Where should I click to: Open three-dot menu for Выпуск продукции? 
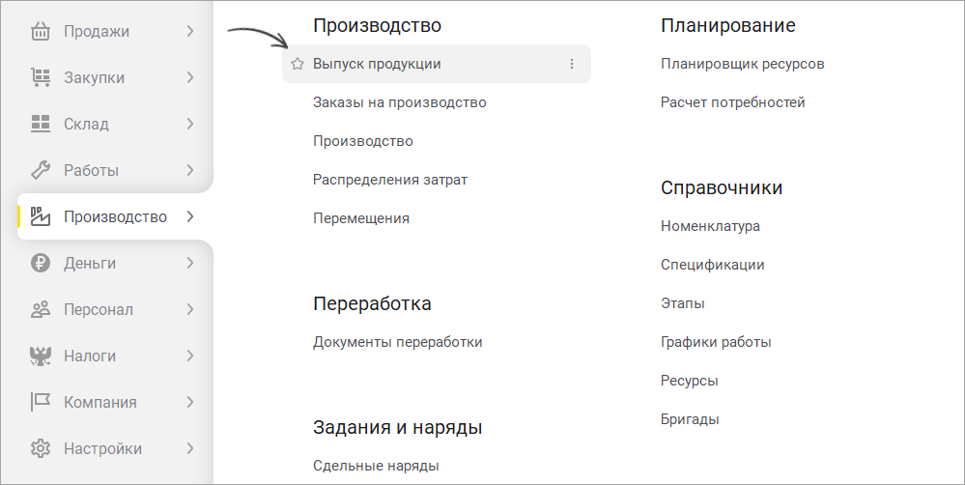pos(572,64)
